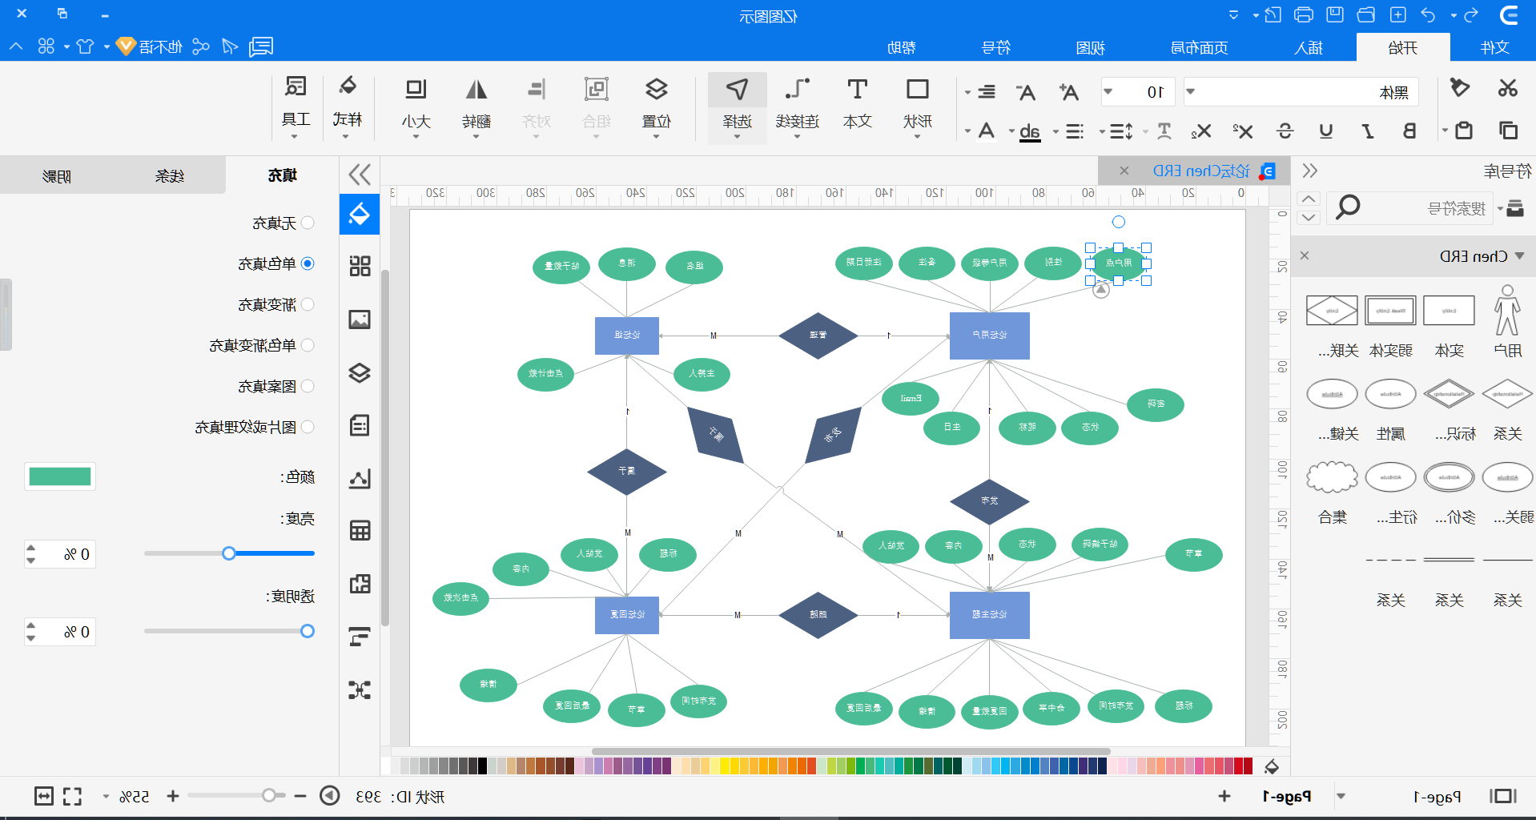Image resolution: width=1536 pixels, height=820 pixels.
Task: Open the fill bucket sidebar panel
Action: [360, 214]
